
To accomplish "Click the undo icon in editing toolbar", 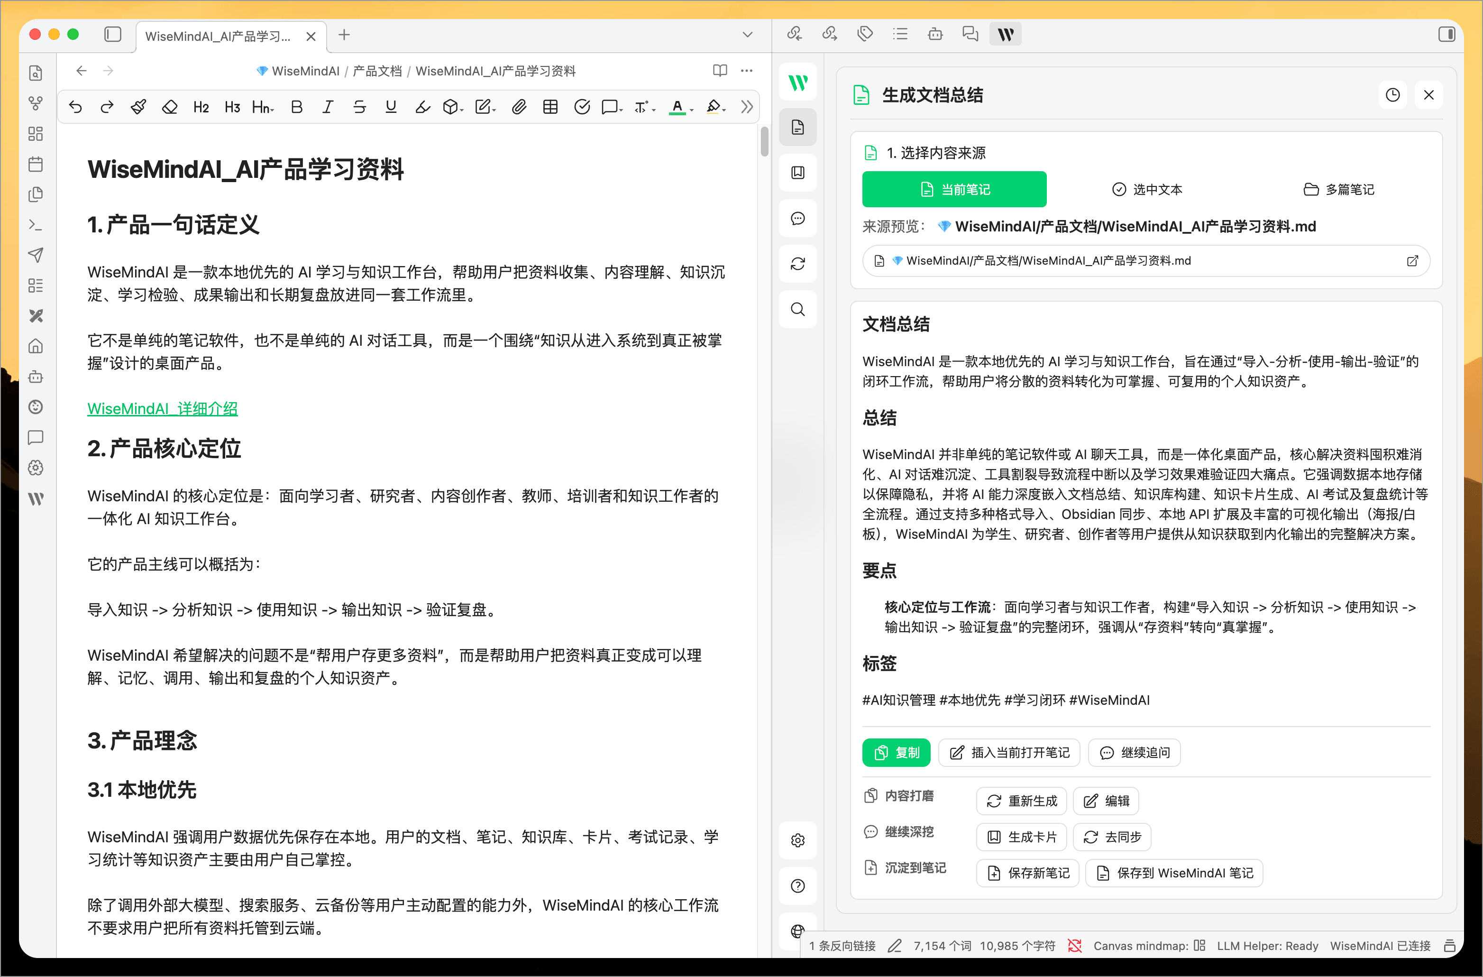I will click(x=75, y=107).
